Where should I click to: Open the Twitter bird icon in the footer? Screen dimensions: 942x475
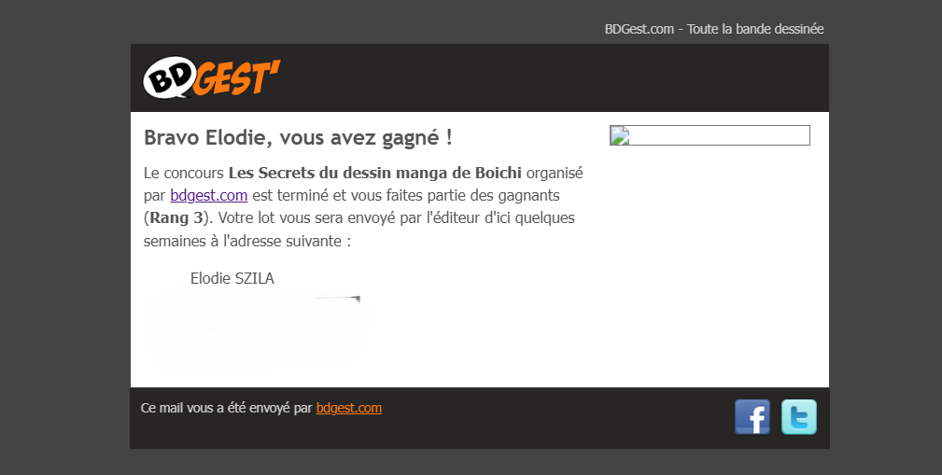[799, 417]
